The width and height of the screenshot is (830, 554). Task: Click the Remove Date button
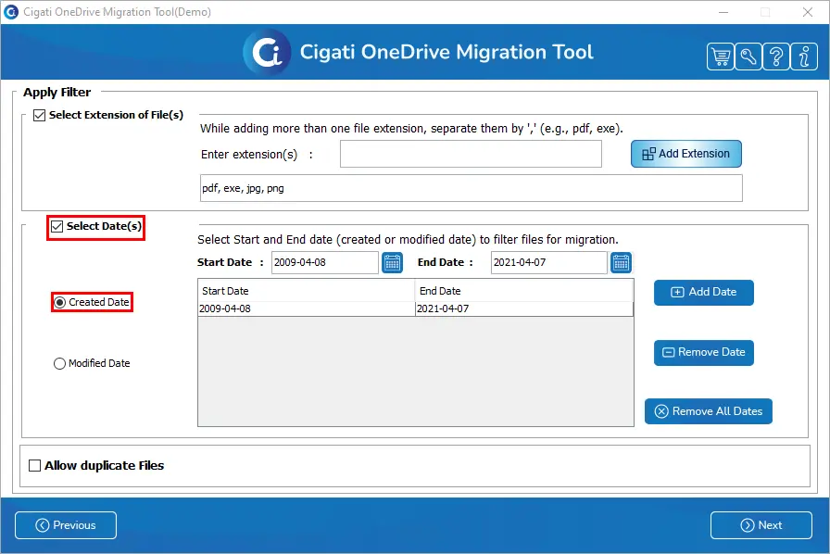[703, 353]
